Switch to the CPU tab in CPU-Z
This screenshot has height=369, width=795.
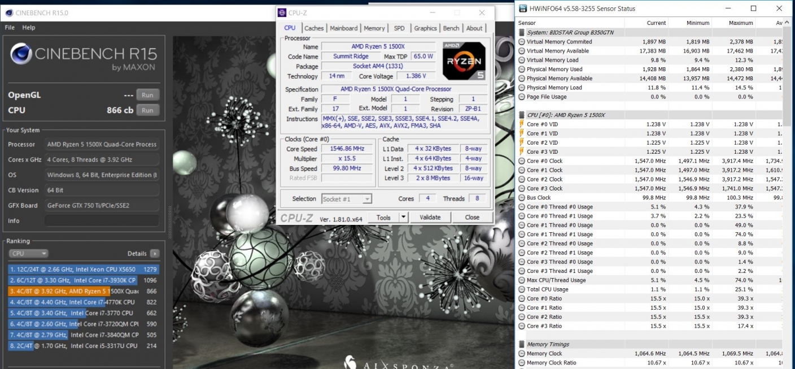[290, 28]
